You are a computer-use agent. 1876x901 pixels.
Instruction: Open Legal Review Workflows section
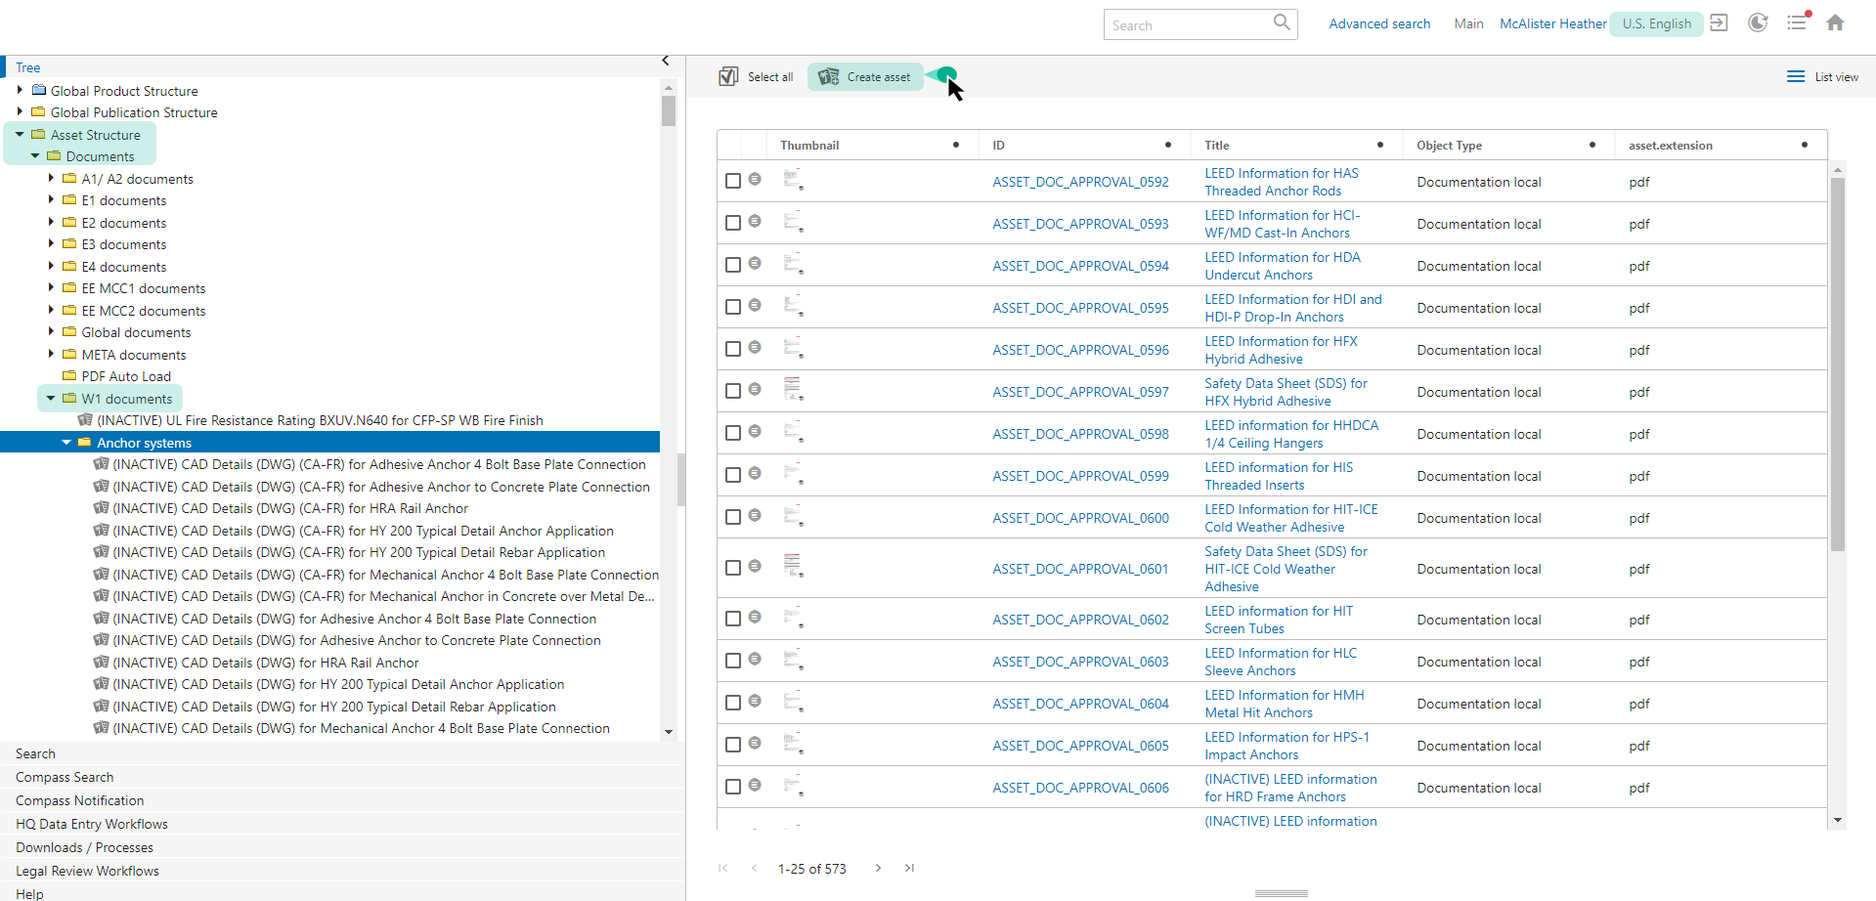87,871
